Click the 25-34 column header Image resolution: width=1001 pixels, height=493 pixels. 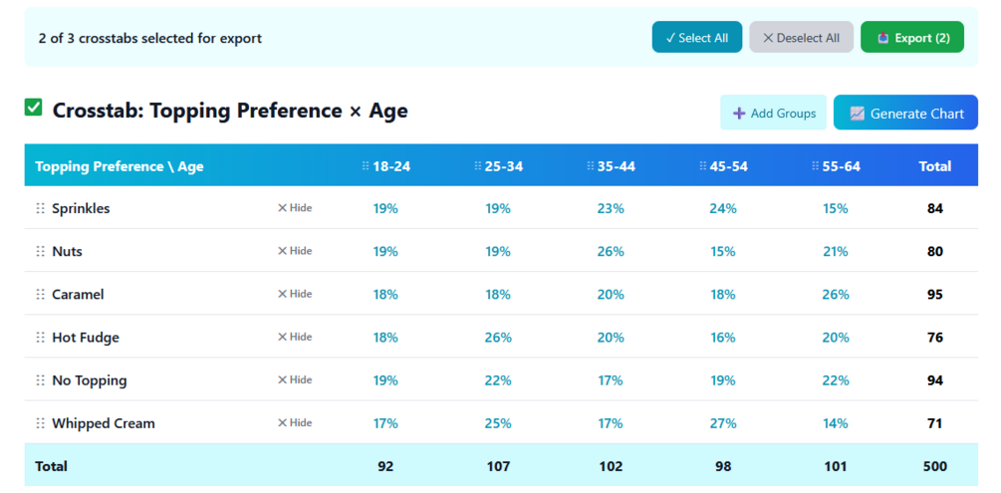tap(503, 166)
